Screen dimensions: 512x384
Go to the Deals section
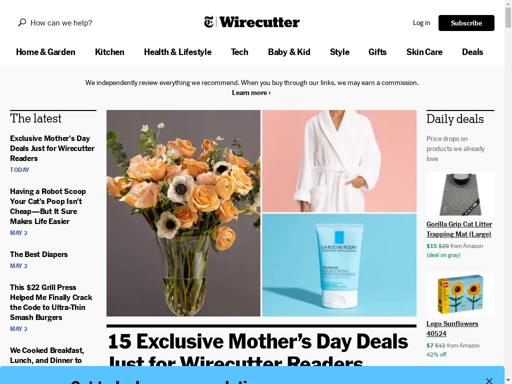tap(472, 52)
